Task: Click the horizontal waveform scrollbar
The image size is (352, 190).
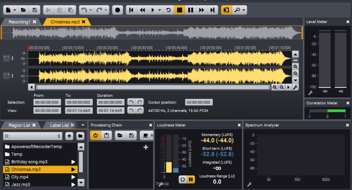Action: (x=153, y=87)
